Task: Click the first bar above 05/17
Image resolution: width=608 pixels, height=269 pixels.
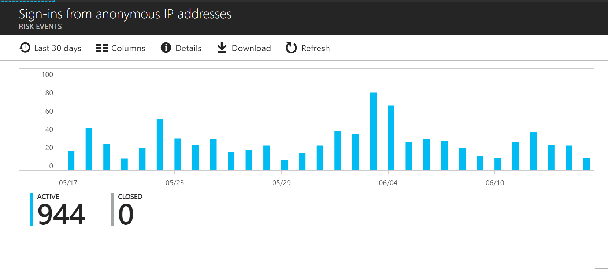Action: tap(71, 161)
